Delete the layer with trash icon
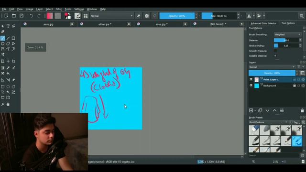Image resolution: width=306 pixels, height=172 pixels. point(302,110)
